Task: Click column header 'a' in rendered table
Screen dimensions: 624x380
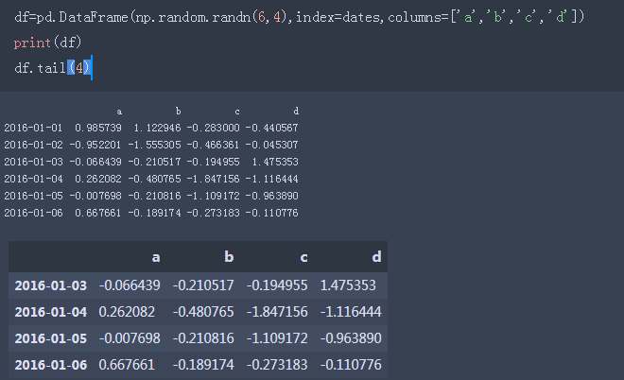Action: 156,257
